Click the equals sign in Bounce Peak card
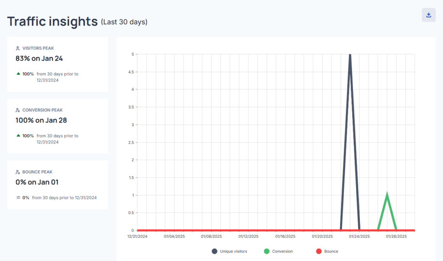Screen dimensions: 443x261 tap(18, 197)
